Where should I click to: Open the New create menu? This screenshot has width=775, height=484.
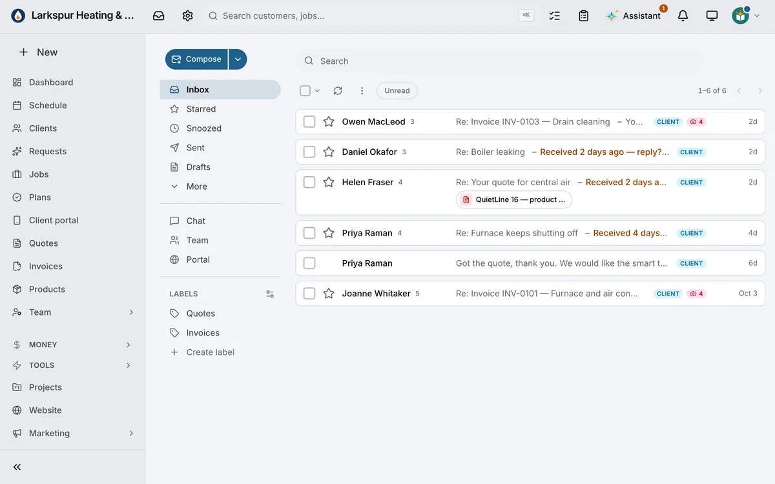(39, 52)
